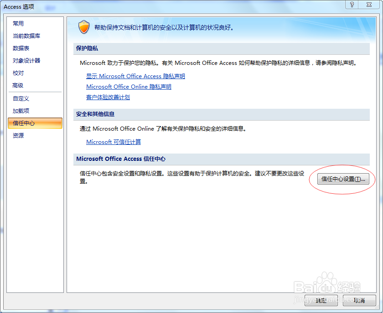Close the Access 选项 dialog
The image size is (383, 313).
pos(369,5)
